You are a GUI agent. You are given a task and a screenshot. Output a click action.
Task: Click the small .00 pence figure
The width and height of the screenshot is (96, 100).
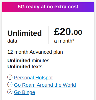[x=78, y=32]
